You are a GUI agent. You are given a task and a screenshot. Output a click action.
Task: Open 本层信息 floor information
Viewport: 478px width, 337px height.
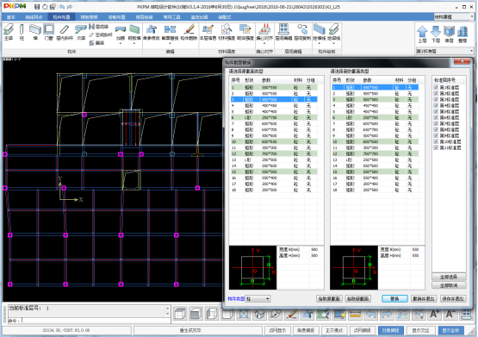(x=208, y=32)
